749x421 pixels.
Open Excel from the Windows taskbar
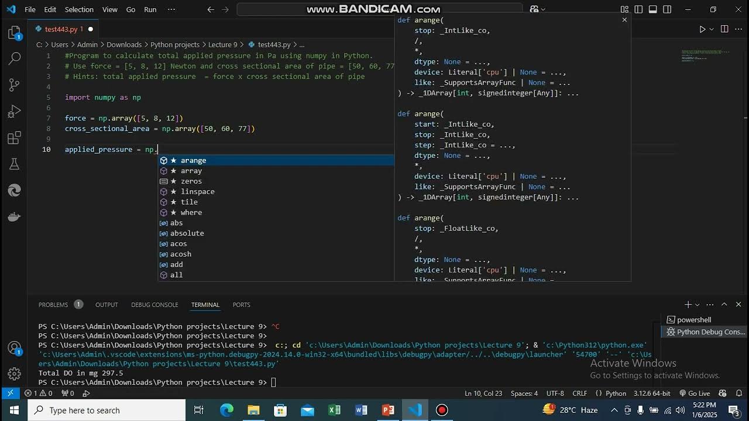coord(334,410)
